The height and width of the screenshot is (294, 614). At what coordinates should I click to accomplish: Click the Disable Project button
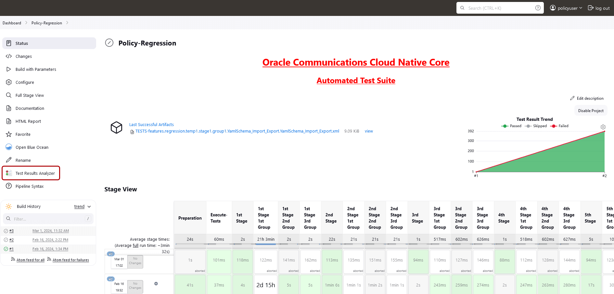click(591, 111)
